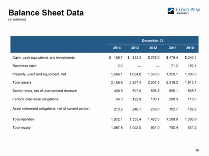Click the 2010 column header
This screenshot has width=209, height=156.
tap(190, 48)
